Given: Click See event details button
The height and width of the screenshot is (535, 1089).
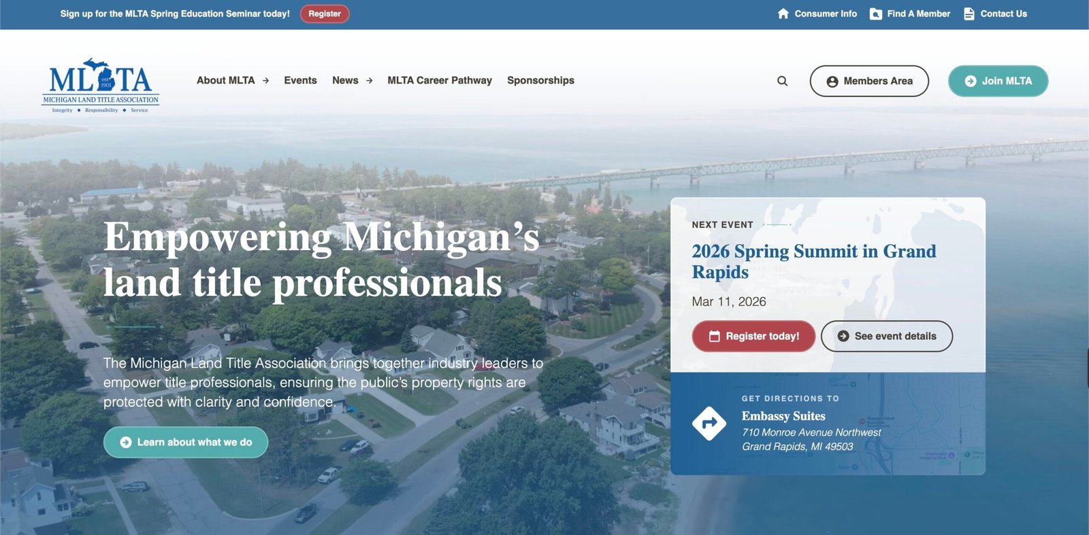Looking at the screenshot, I should [886, 336].
